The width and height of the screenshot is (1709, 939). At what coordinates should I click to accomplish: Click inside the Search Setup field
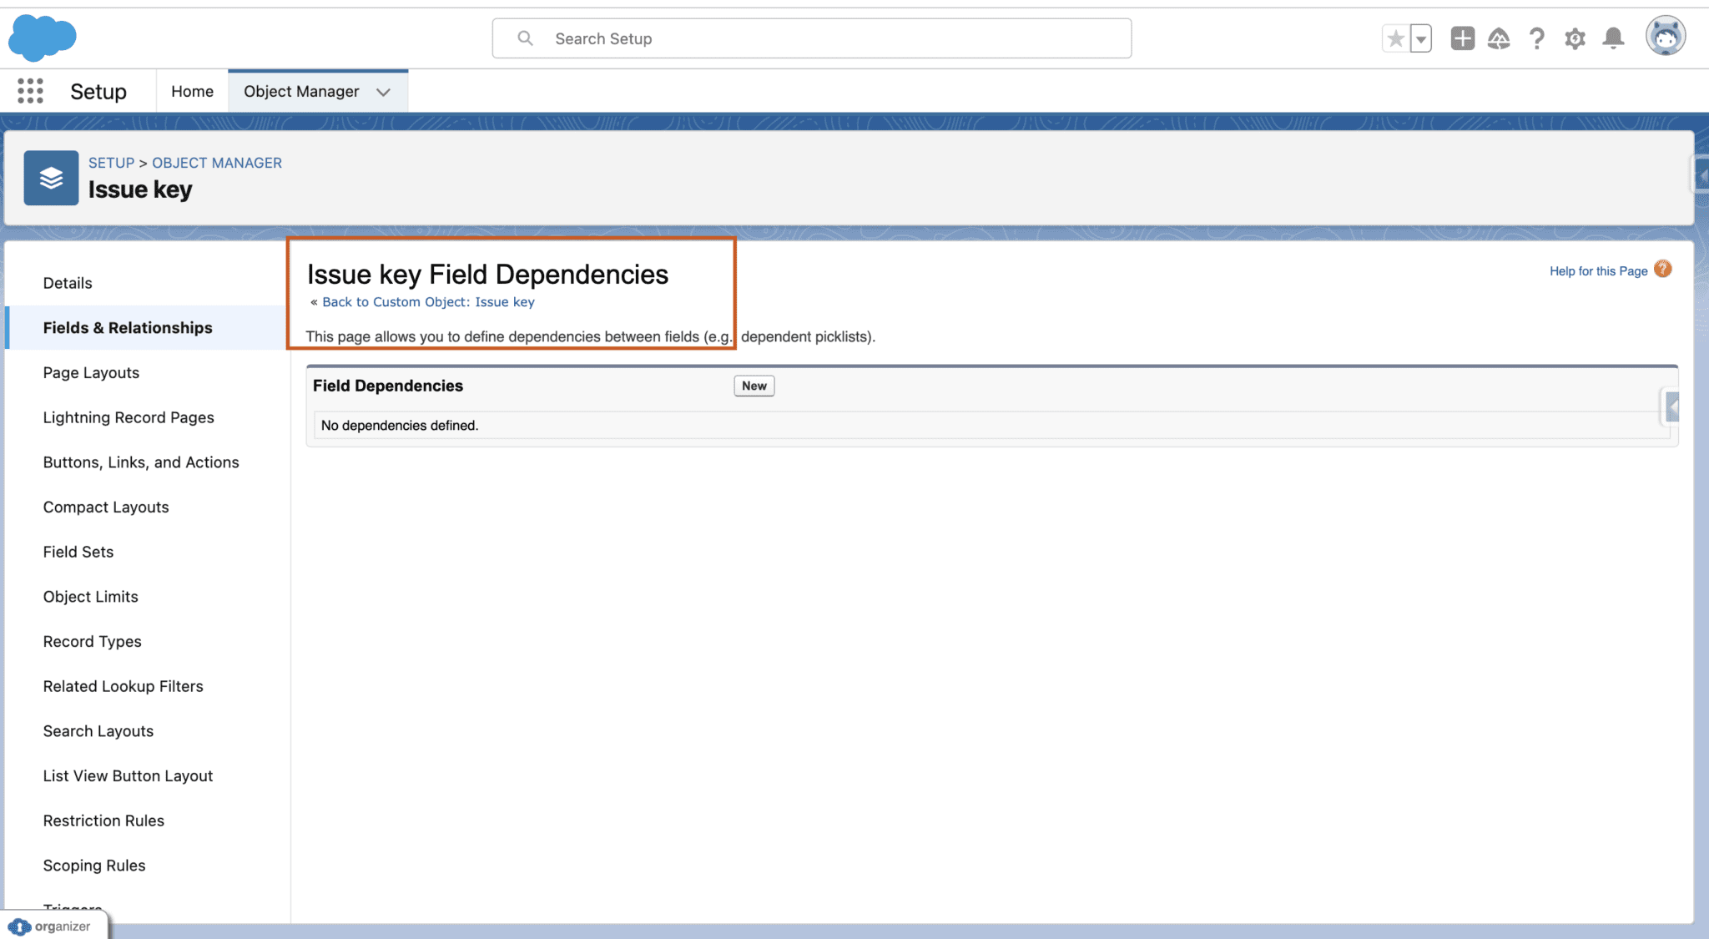[x=809, y=38]
